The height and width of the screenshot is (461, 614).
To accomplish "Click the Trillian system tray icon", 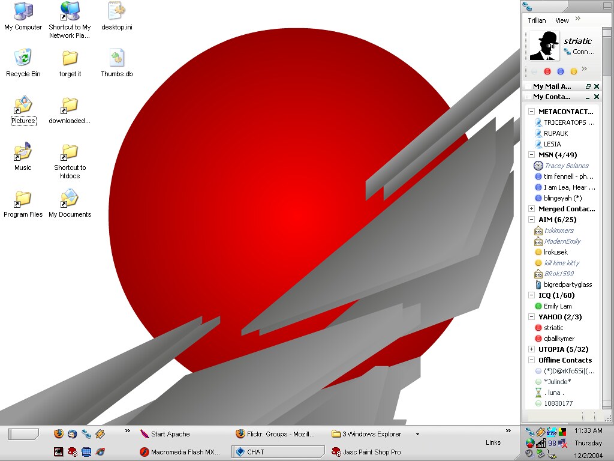I will point(530,432).
